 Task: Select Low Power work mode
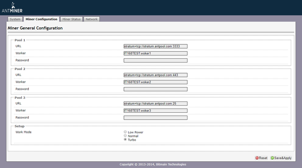point(125,132)
